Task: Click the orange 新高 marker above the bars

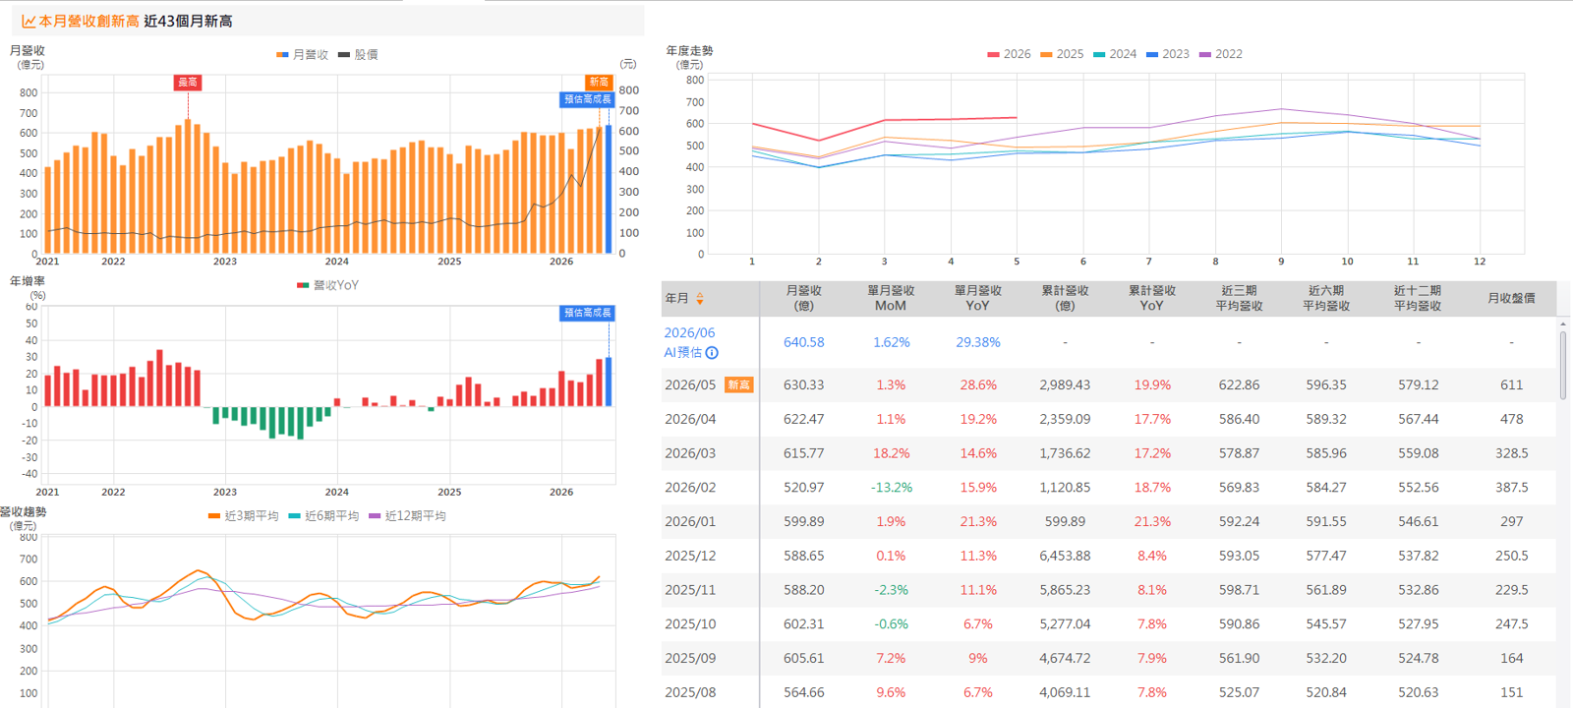Action: (599, 82)
